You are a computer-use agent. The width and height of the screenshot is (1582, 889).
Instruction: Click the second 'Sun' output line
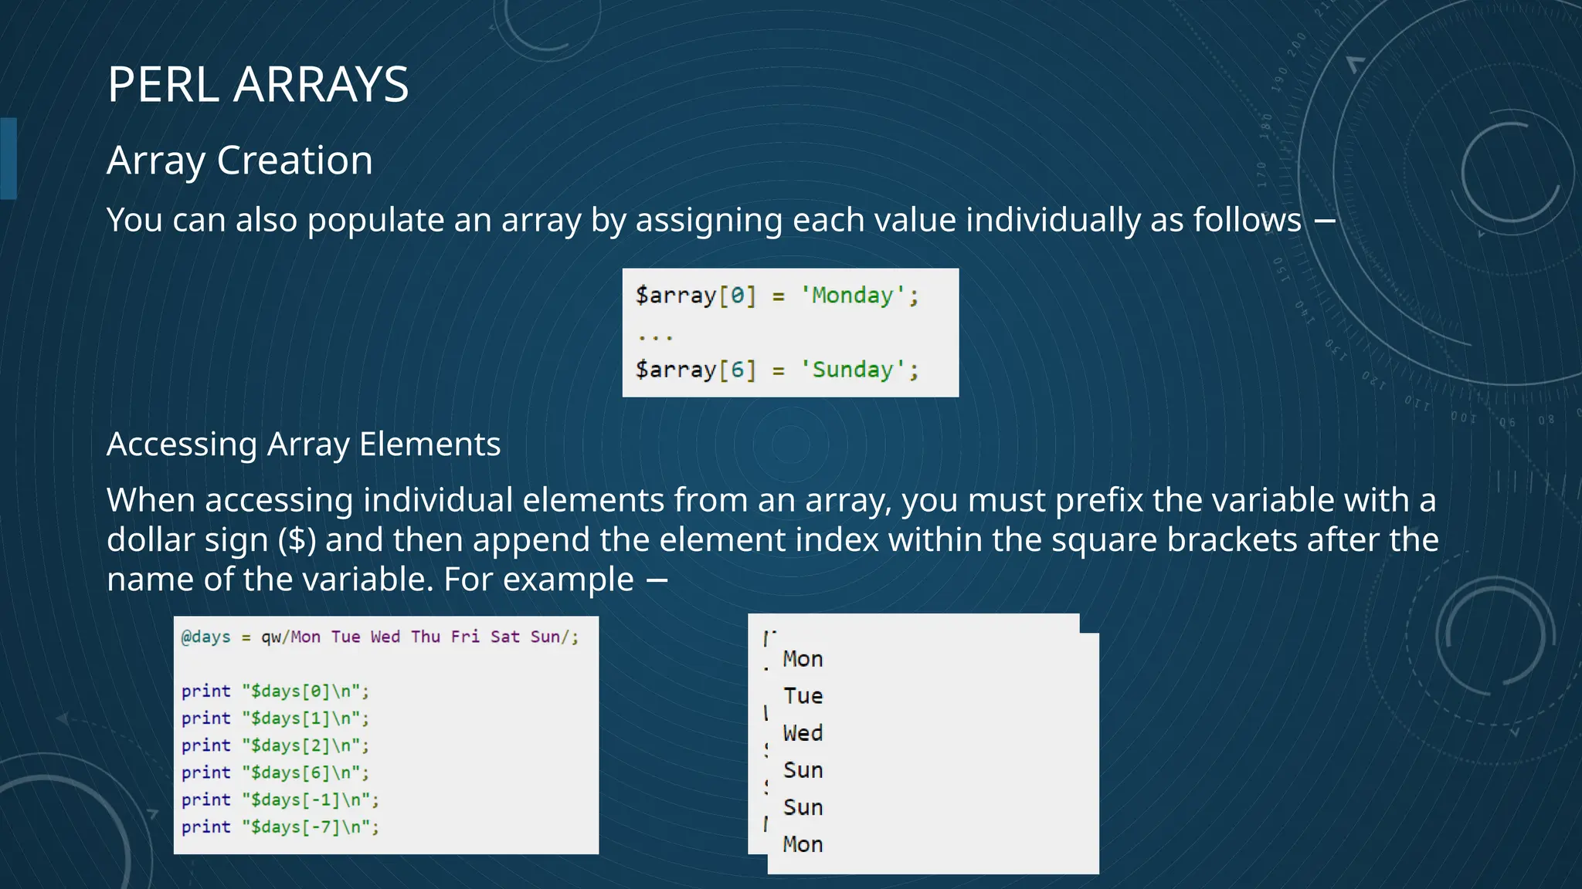(803, 807)
